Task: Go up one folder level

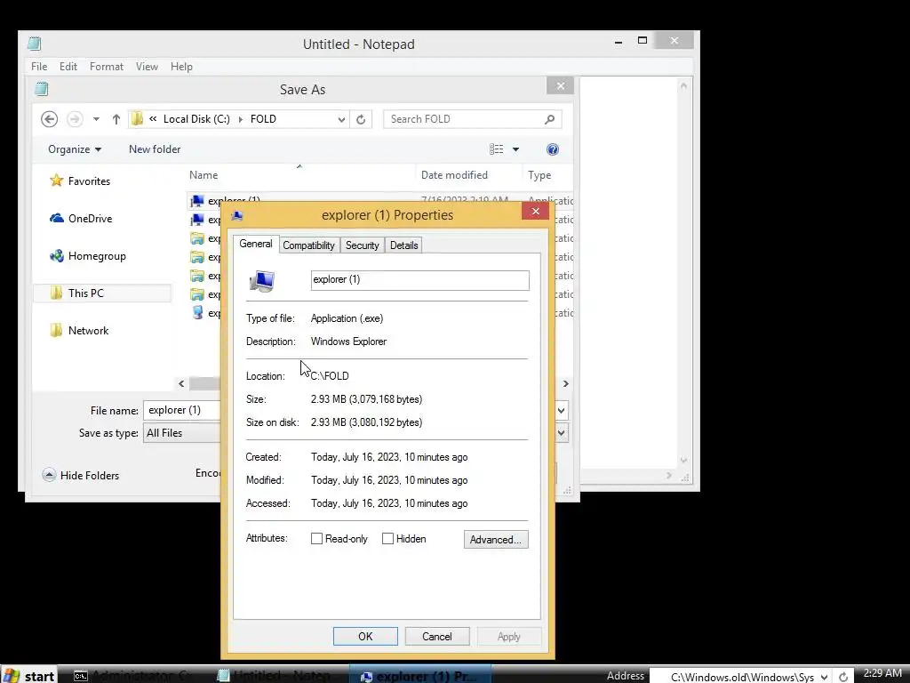Action: 116,119
